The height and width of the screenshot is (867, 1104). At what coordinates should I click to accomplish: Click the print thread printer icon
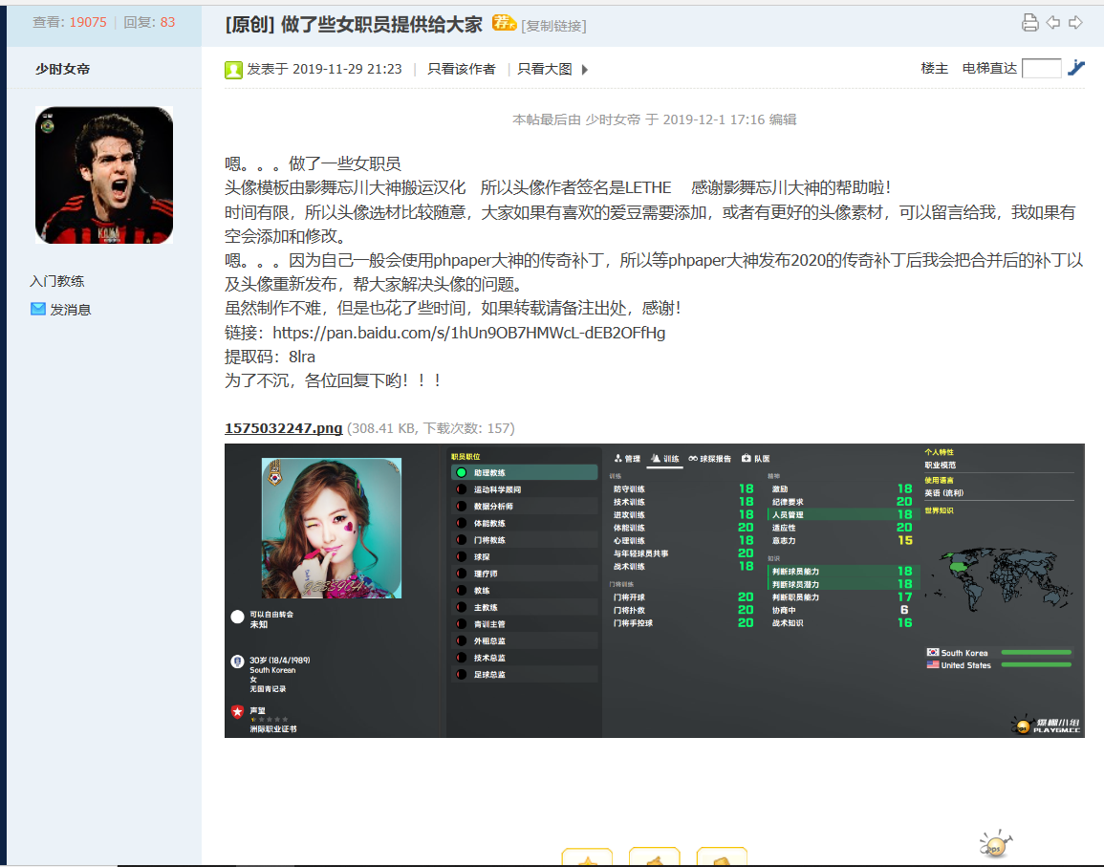pyautogui.click(x=1029, y=23)
